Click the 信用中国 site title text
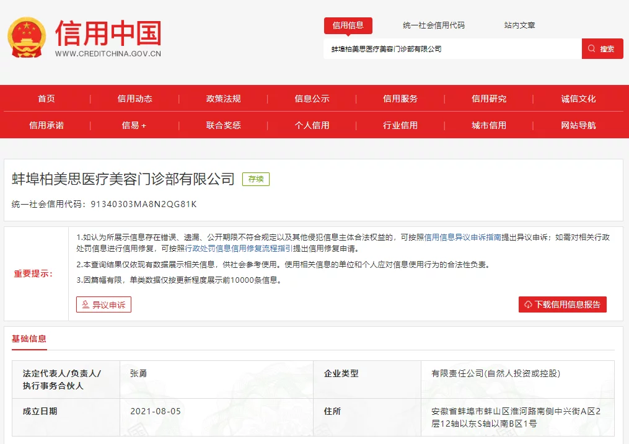This screenshot has width=629, height=444. [108, 33]
